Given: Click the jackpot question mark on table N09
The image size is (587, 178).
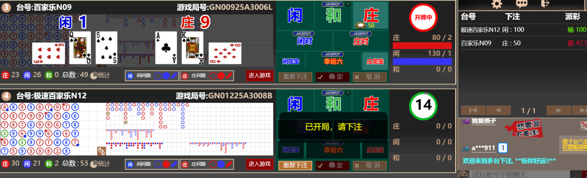Looking at the screenshot, I should [x=348, y=5].
